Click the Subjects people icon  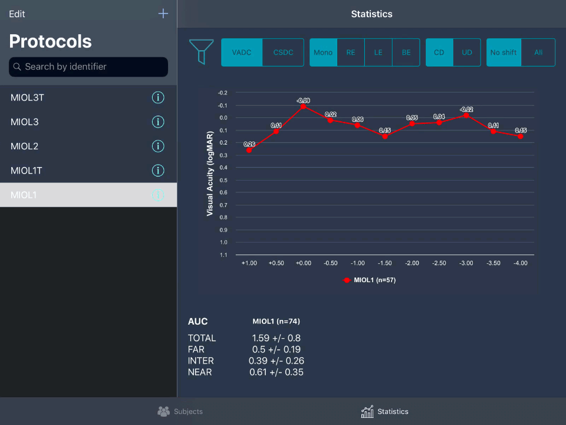[163, 411]
